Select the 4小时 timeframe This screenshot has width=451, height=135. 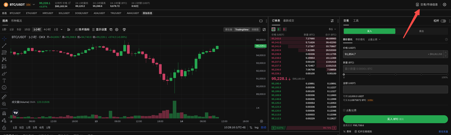point(47,30)
